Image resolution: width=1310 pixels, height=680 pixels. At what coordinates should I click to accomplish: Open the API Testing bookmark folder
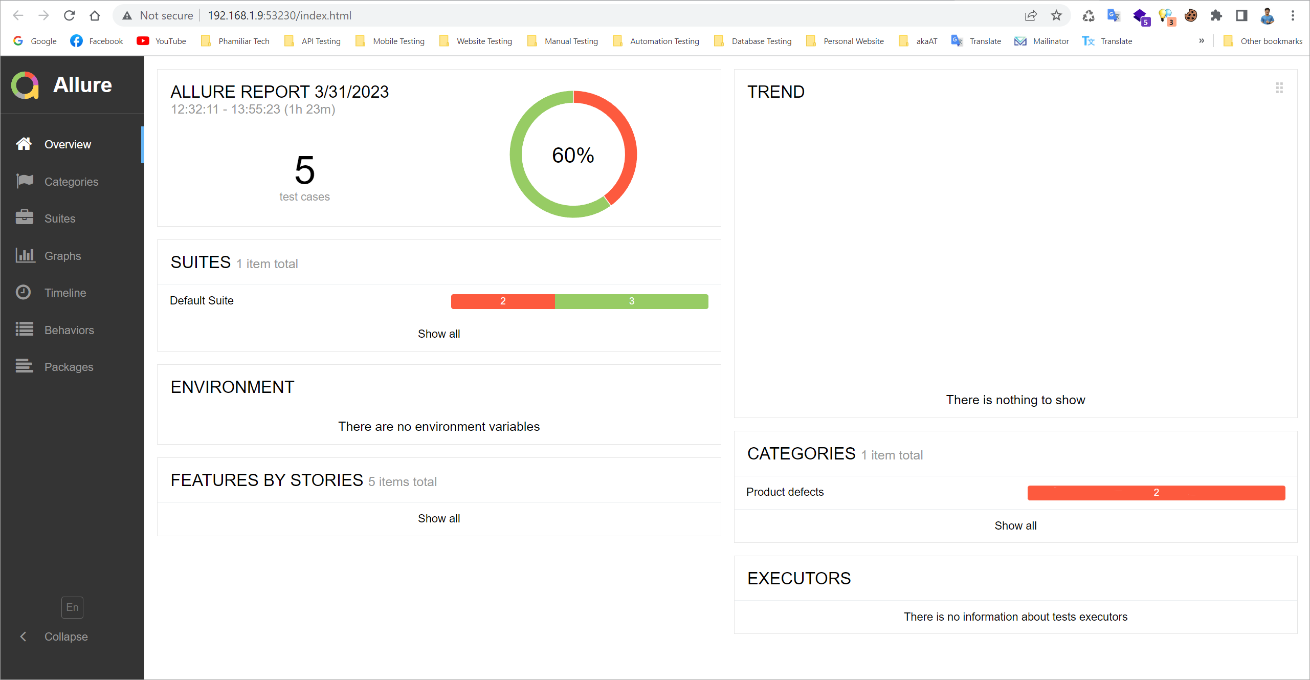click(x=313, y=41)
